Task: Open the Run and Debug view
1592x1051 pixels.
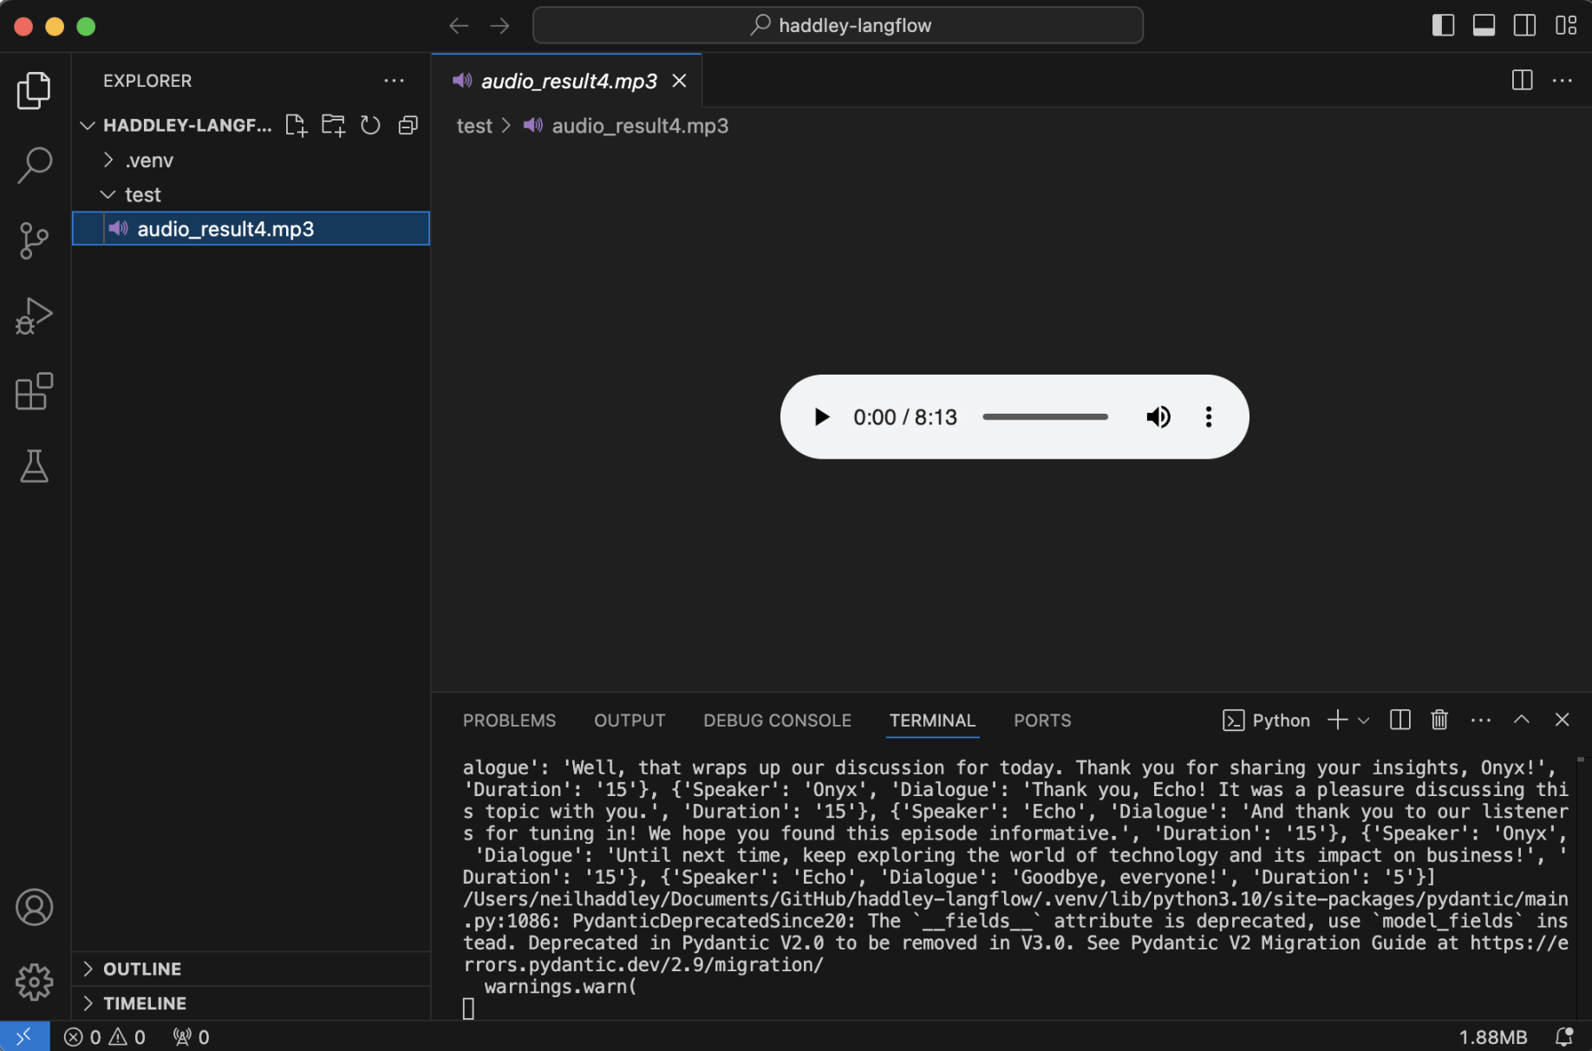Action: pyautogui.click(x=34, y=316)
